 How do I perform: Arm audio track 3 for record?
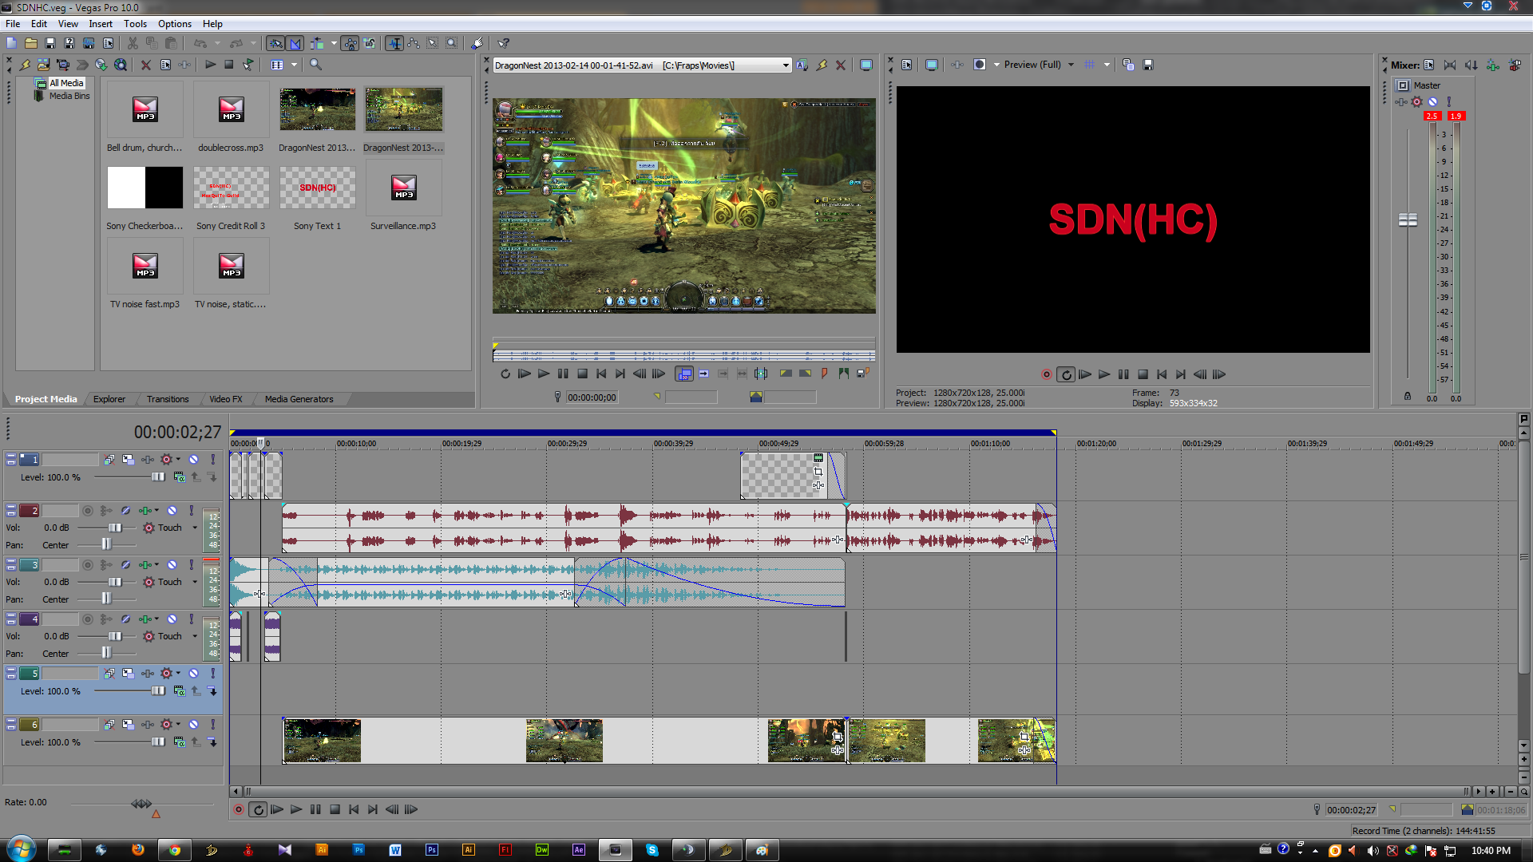[88, 565]
